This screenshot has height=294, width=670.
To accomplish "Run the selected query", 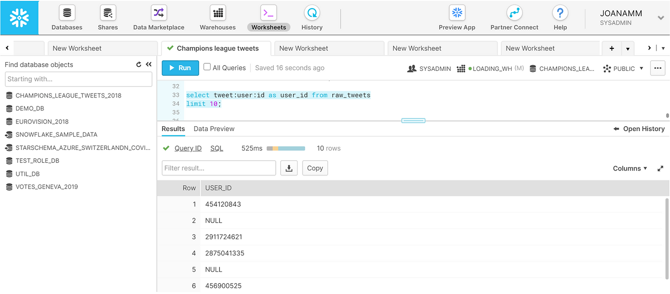I will pos(180,67).
